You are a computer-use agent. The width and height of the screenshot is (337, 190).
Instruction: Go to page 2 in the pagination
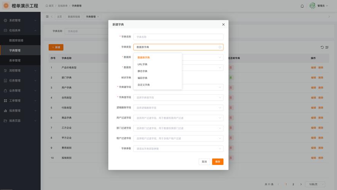[293, 184]
